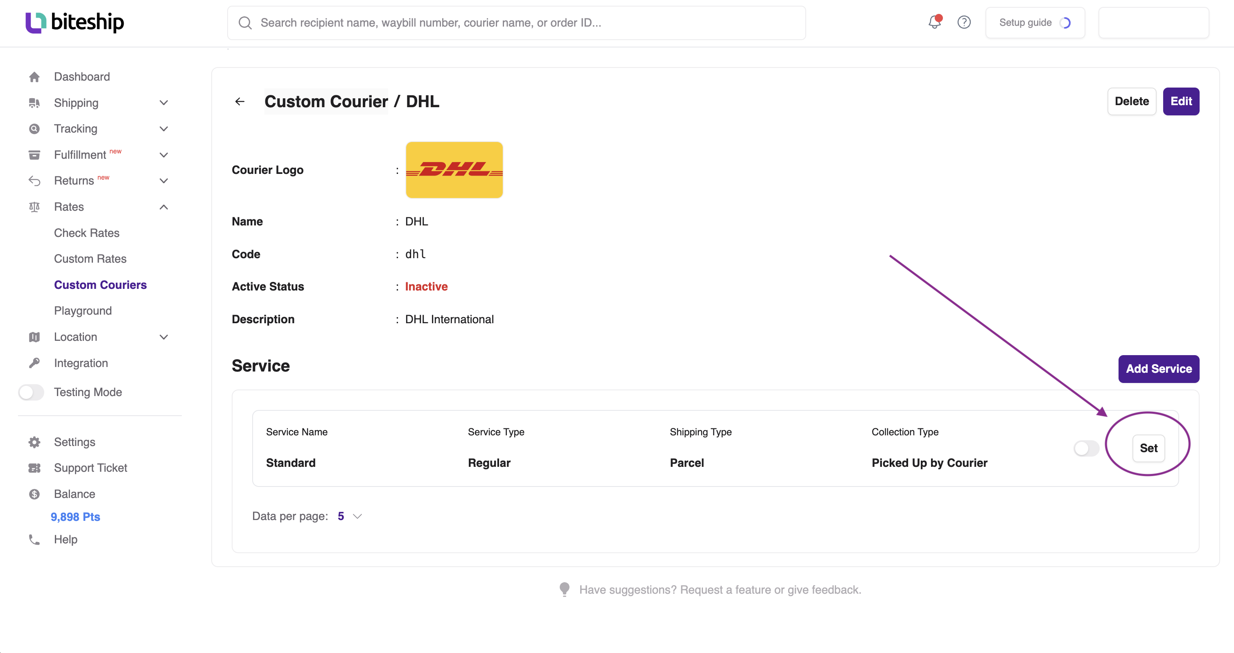This screenshot has width=1234, height=653.
Task: Click the Delete button
Action: coord(1132,101)
